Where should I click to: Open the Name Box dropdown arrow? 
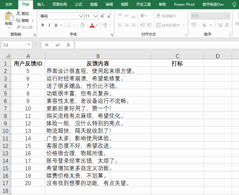click(x=29, y=45)
